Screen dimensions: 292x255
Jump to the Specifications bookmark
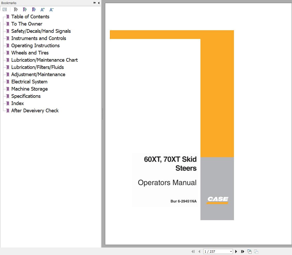26,96
